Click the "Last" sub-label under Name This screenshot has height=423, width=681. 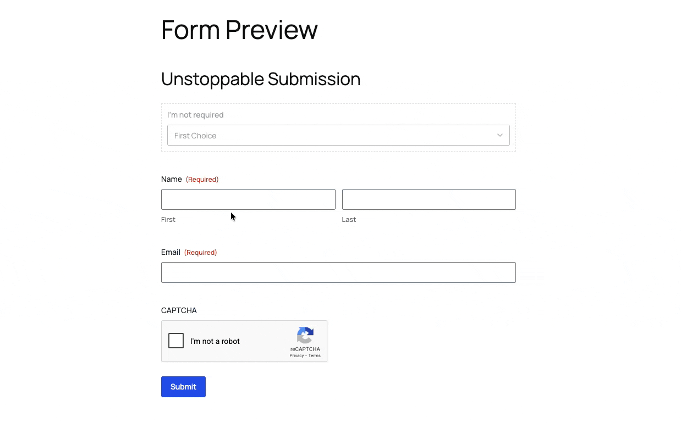point(349,219)
